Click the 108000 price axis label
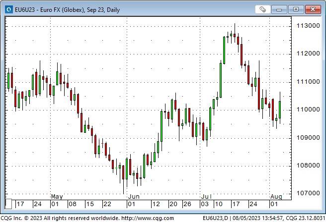 click(x=308, y=166)
